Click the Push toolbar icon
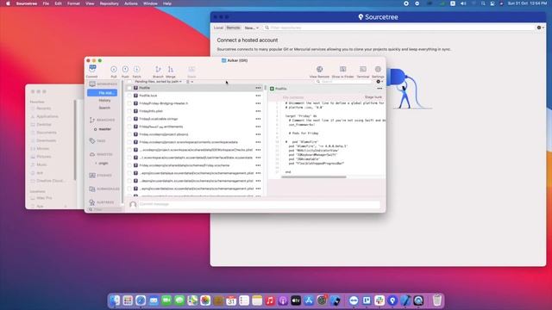 (125, 69)
